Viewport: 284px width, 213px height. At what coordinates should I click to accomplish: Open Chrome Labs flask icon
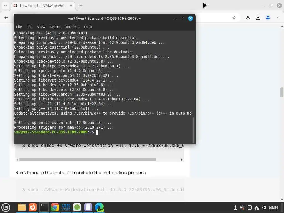248,17
